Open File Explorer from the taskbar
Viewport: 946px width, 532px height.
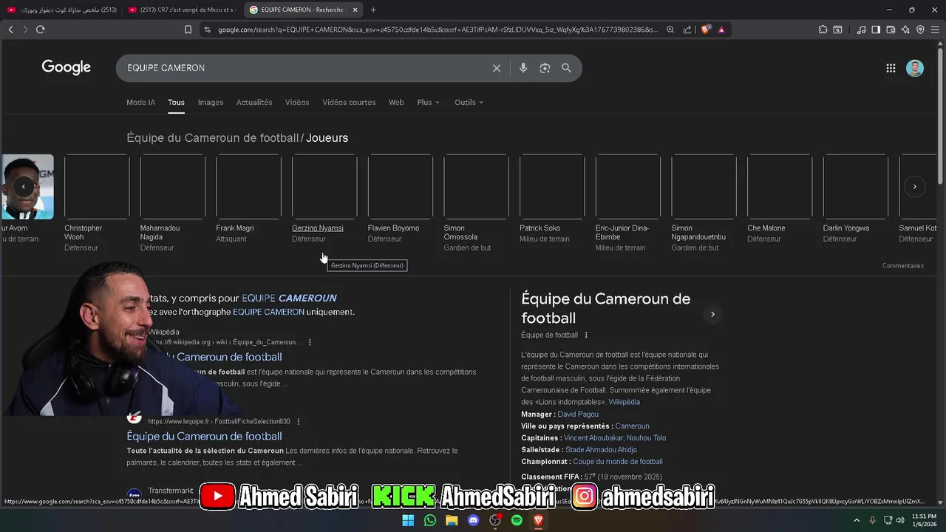(x=452, y=520)
